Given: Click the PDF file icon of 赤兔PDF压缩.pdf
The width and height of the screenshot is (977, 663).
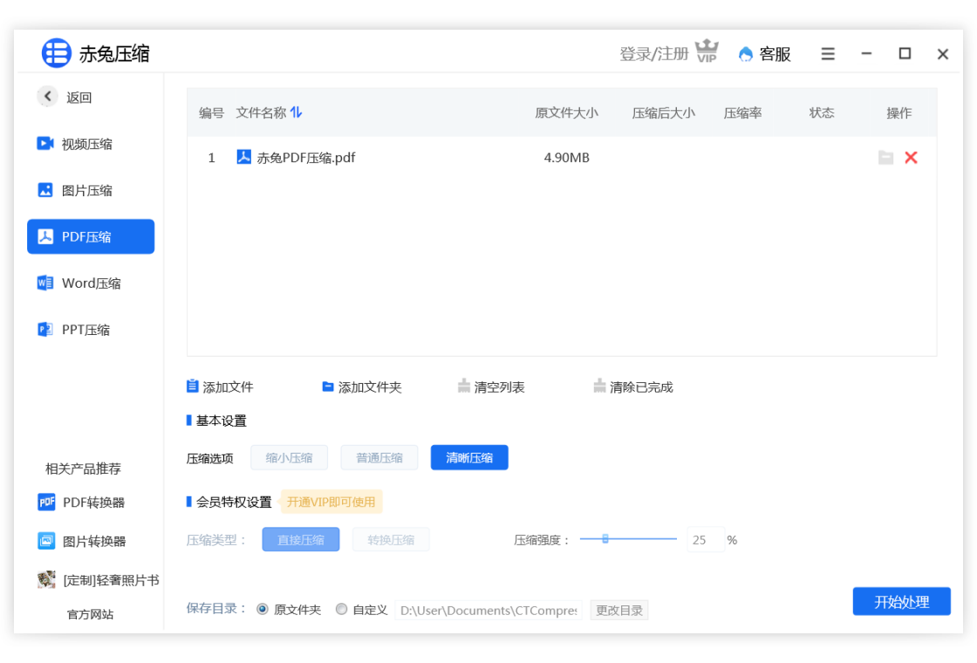Looking at the screenshot, I should [243, 156].
